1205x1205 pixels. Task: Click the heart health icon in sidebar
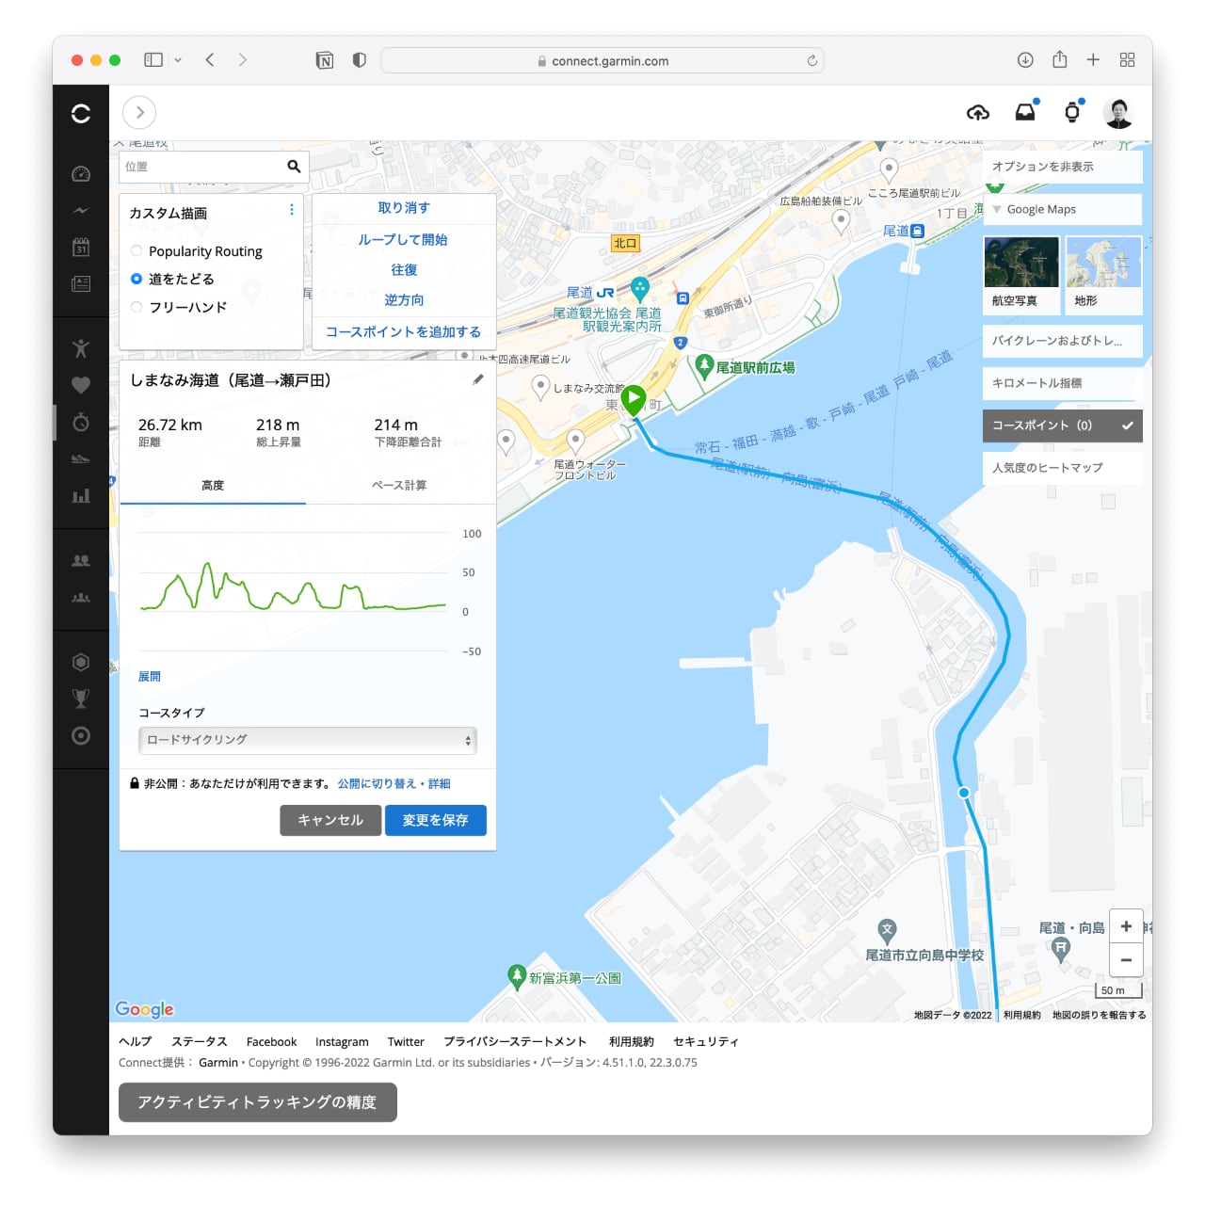81,385
